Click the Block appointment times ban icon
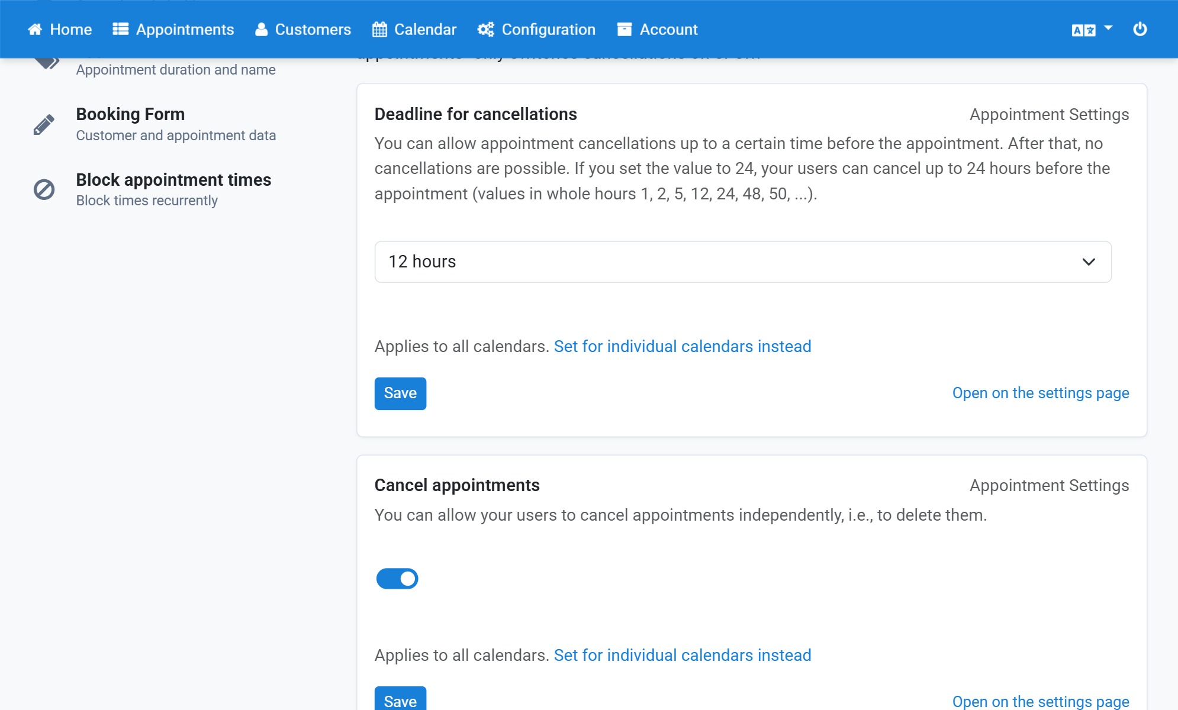Screen dimensions: 1178x710 pyautogui.click(x=44, y=190)
